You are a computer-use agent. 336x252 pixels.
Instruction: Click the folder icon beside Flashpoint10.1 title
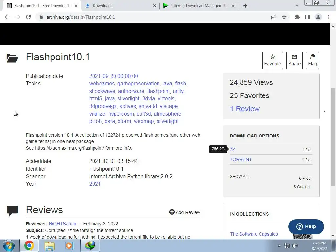[12, 58]
